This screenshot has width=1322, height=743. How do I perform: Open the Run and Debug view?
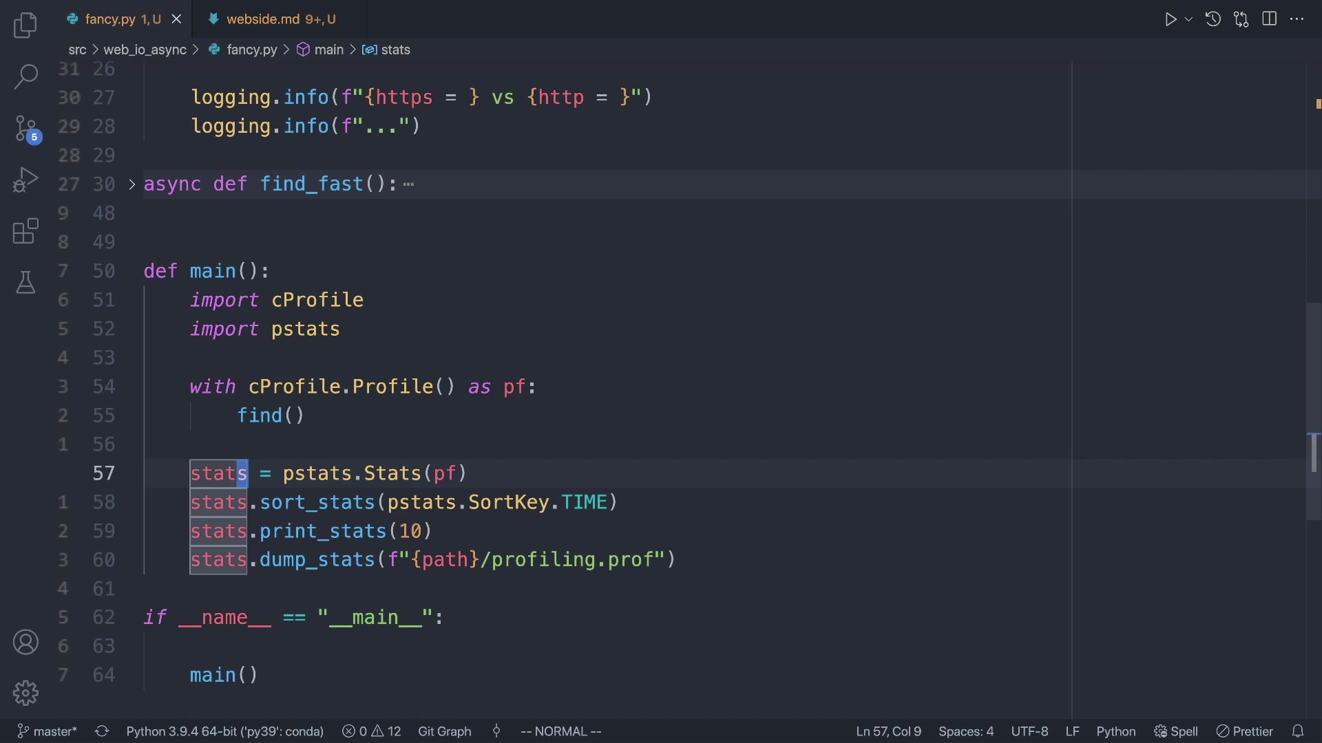point(25,180)
